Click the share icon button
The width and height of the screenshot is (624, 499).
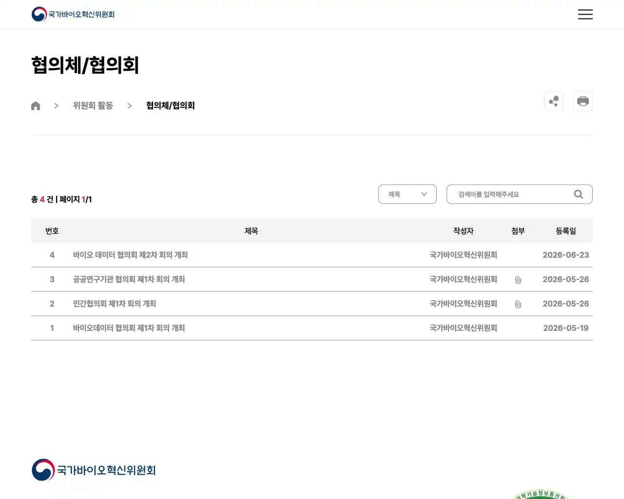click(x=554, y=101)
